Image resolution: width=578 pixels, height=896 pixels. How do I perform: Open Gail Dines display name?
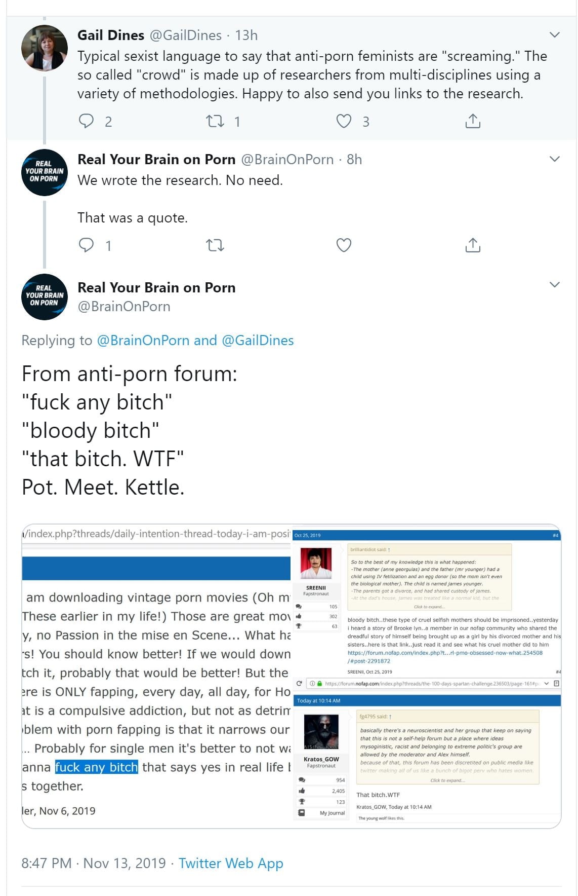pos(111,35)
